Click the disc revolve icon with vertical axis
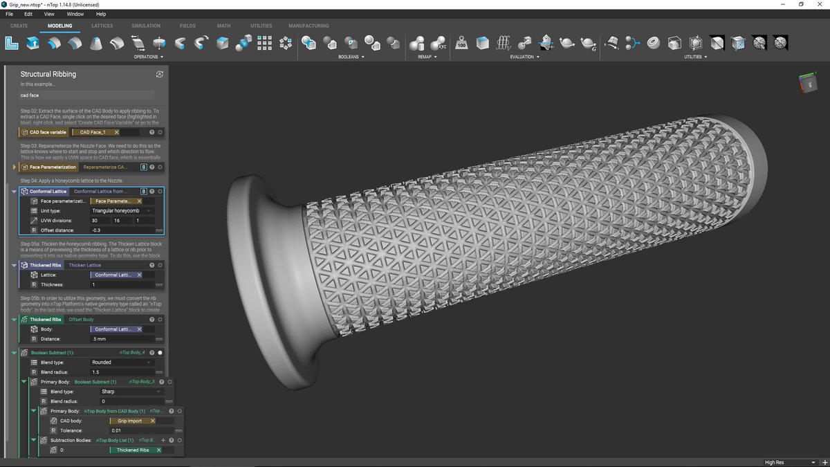The width and height of the screenshot is (830, 467). (x=159, y=44)
